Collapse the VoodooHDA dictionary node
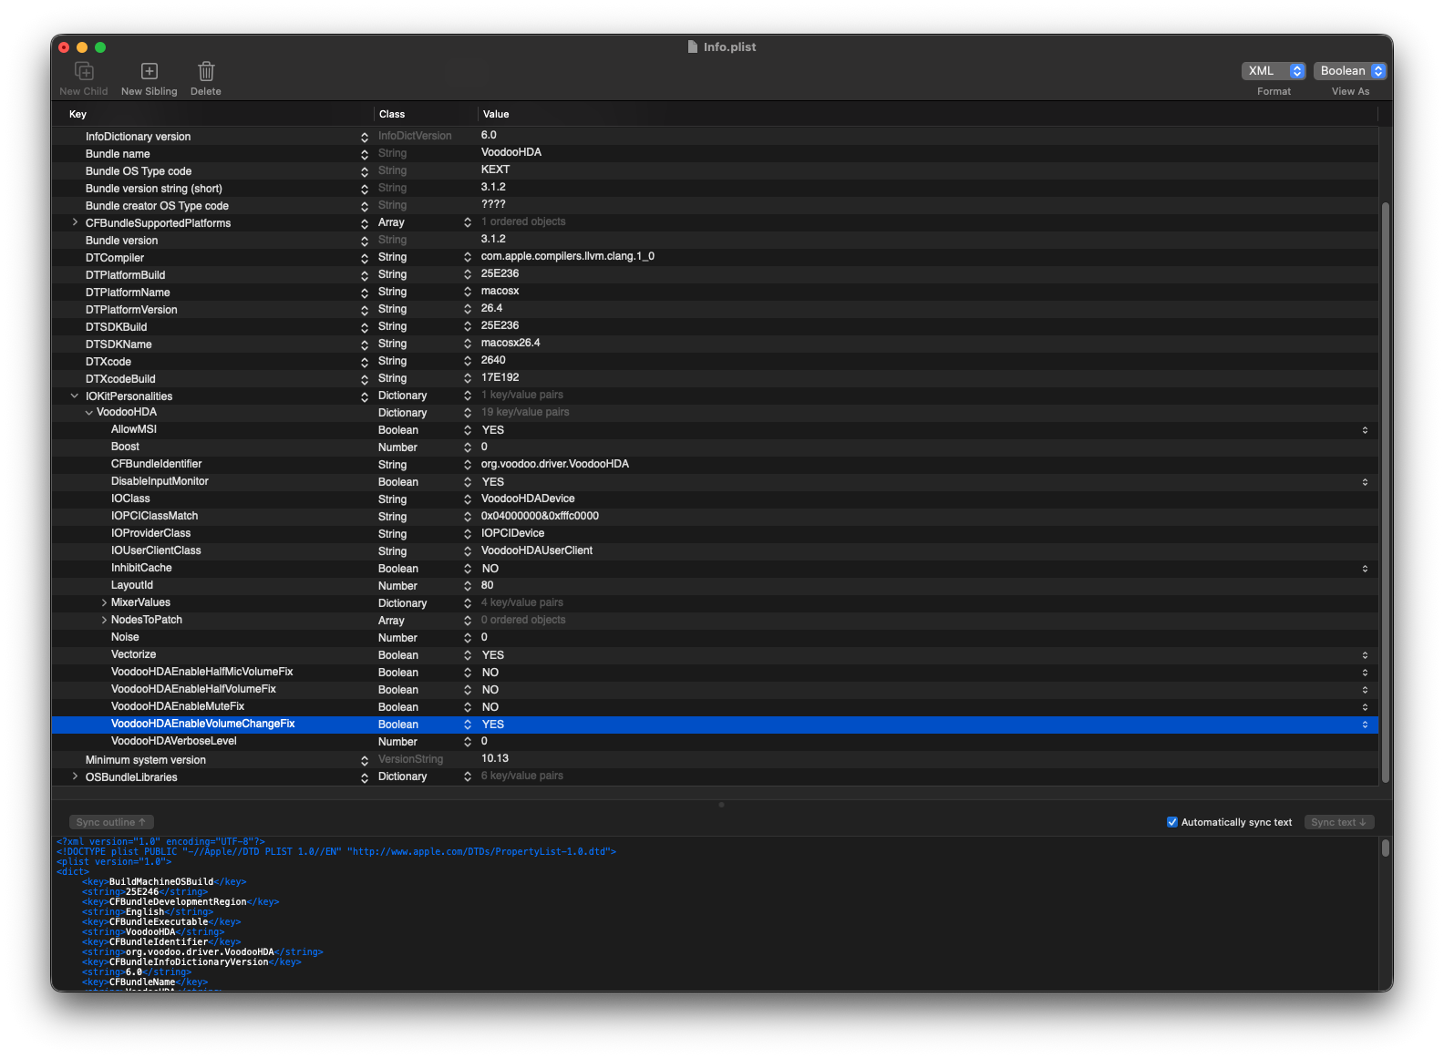The height and width of the screenshot is (1059, 1444). point(88,413)
